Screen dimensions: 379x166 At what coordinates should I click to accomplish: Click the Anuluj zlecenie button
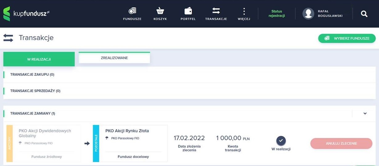(x=341, y=143)
